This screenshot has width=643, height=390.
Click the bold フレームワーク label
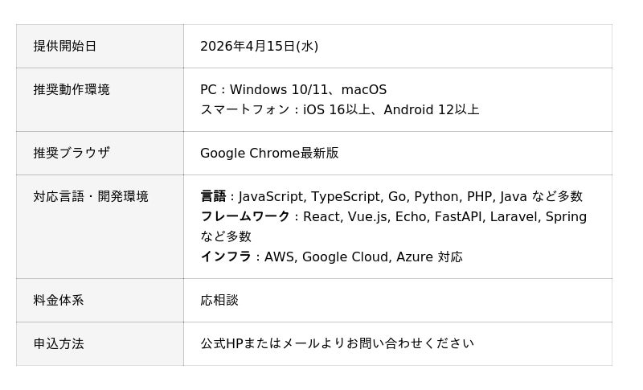click(x=245, y=217)
